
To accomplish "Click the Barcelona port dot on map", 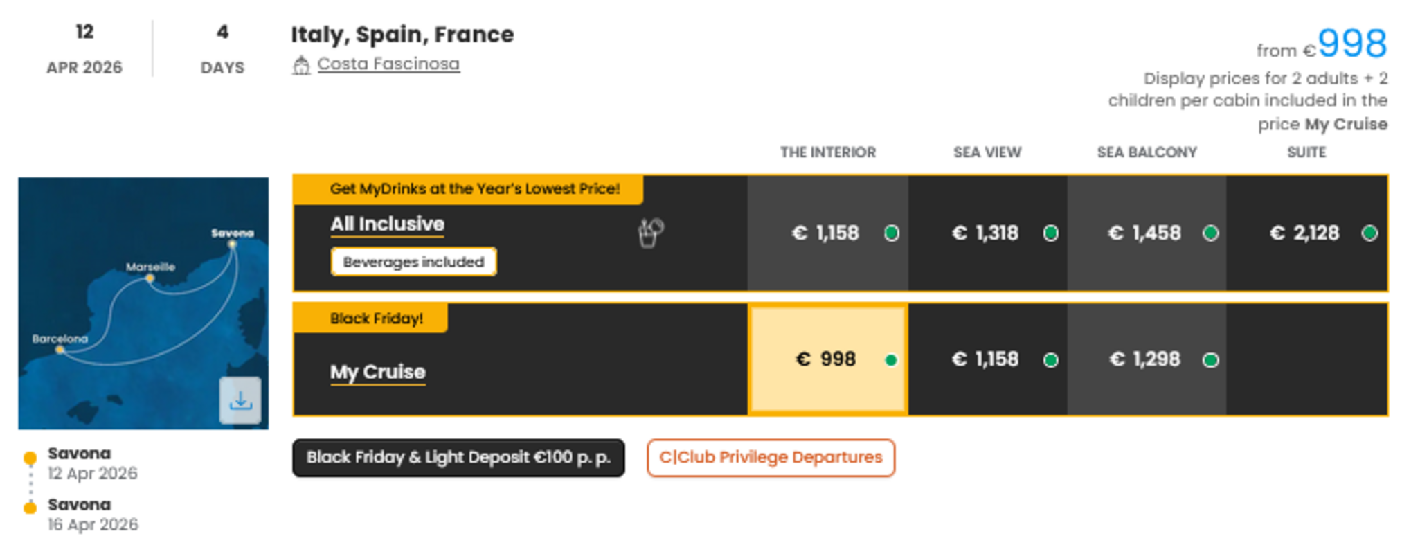I will [60, 350].
